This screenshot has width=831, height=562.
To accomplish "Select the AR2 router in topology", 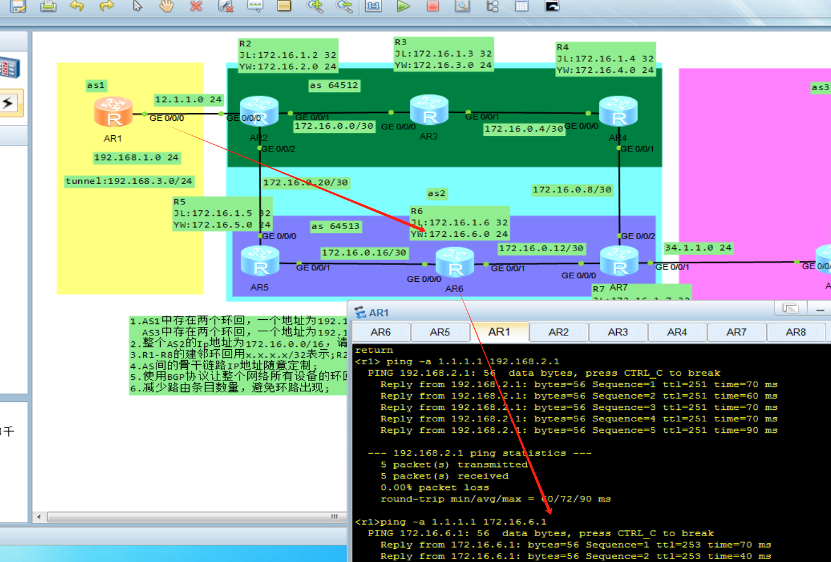I will click(259, 111).
